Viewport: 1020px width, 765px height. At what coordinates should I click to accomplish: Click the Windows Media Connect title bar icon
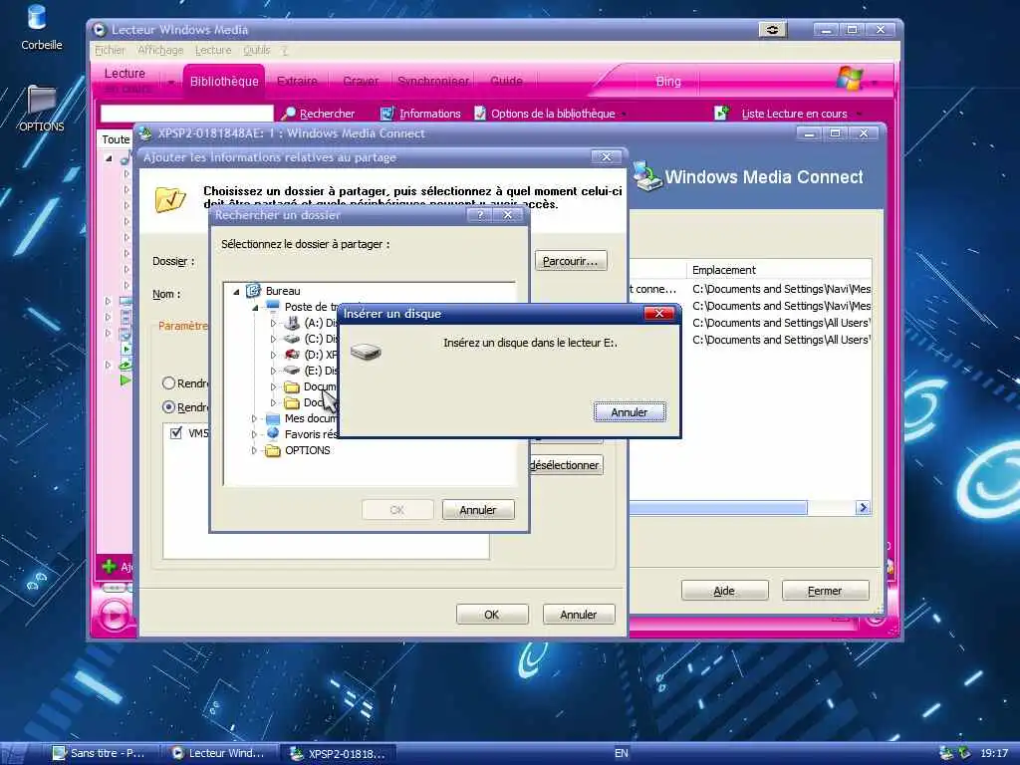(145, 132)
